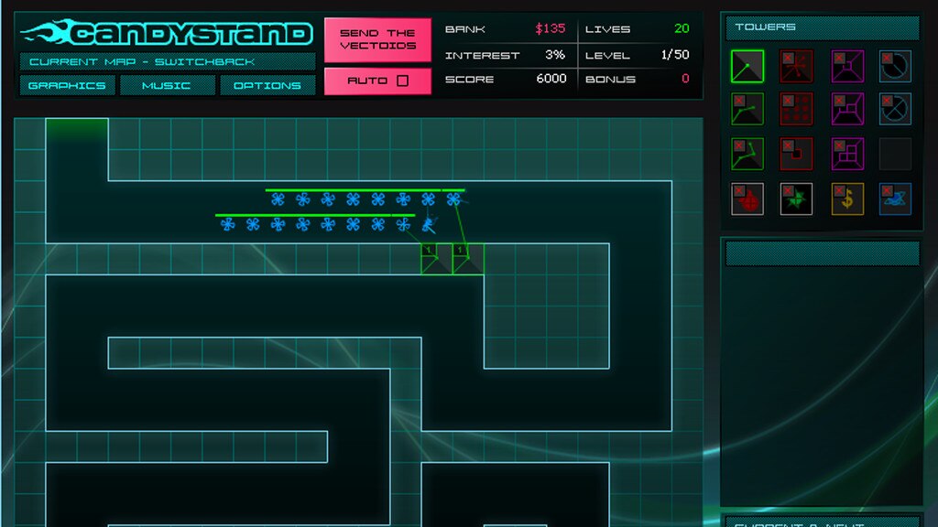Choose the red flame tower in bottom row
The image size is (938, 527).
tap(747, 199)
